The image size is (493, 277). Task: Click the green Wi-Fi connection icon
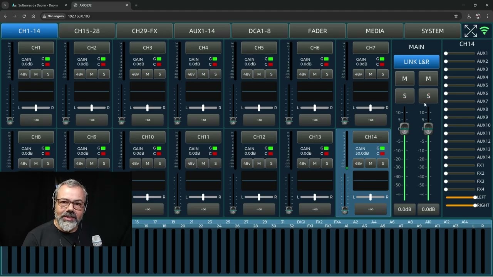[485, 31]
